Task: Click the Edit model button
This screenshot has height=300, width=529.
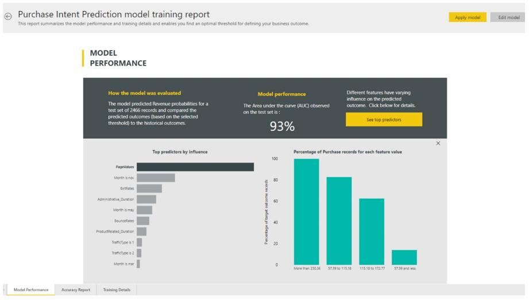Action: 508,17
